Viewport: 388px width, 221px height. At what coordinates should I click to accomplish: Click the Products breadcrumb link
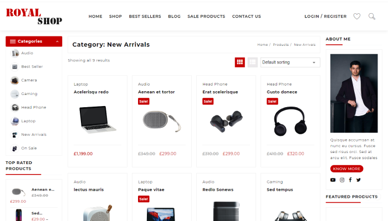click(280, 45)
